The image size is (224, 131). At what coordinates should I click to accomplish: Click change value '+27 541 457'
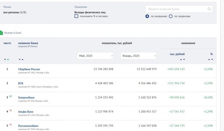click(x=177, y=112)
